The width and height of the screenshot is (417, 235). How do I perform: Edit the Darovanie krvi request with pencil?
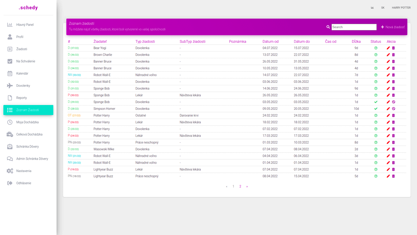click(388, 116)
